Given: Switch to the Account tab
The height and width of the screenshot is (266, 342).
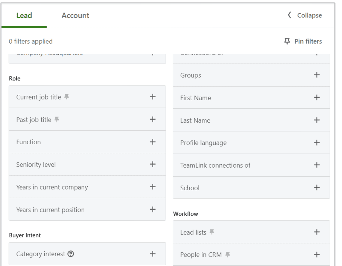Looking at the screenshot, I should tap(75, 15).
